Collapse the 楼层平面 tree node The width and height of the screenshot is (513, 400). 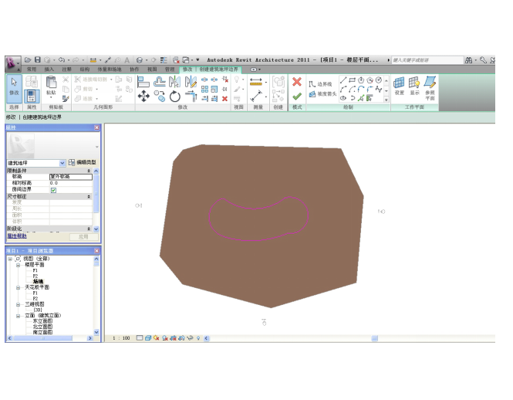point(19,265)
